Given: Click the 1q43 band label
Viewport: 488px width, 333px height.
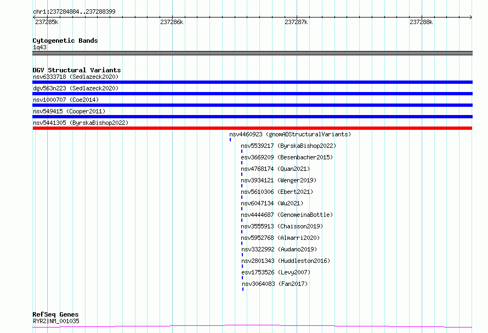Looking at the screenshot, I should point(40,47).
